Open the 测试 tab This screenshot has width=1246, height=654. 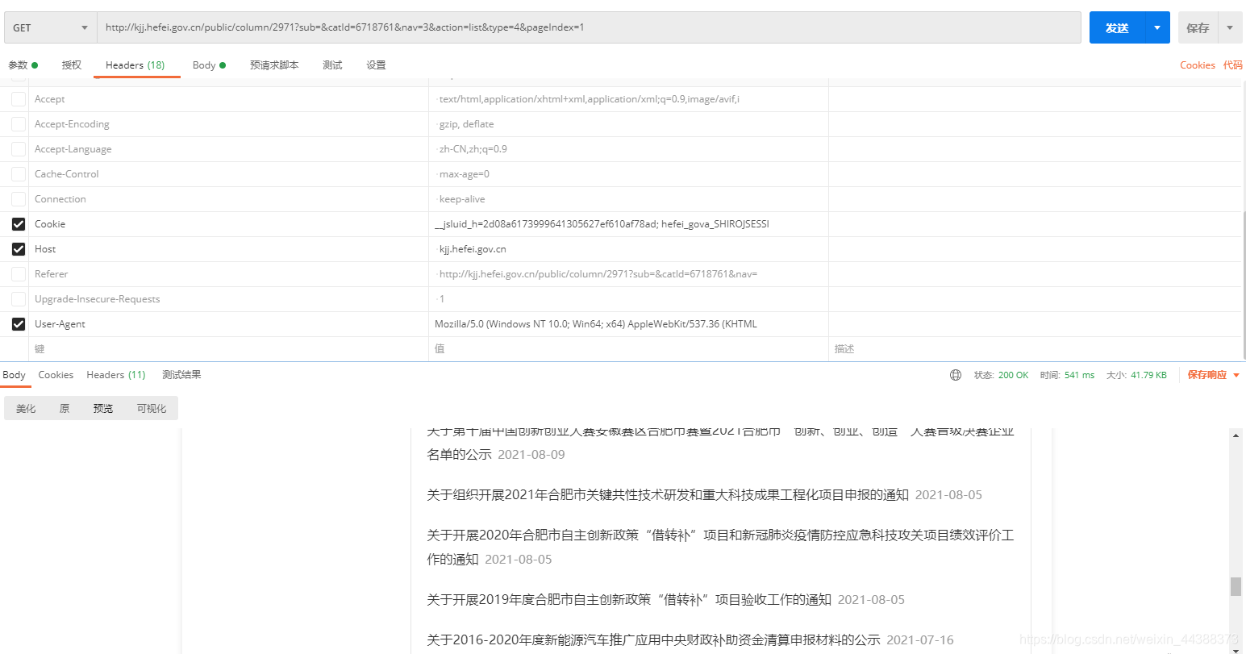[x=332, y=65]
